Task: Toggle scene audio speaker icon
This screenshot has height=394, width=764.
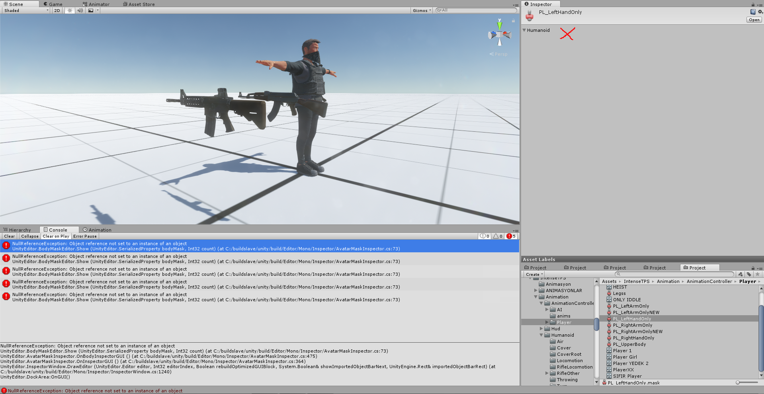Action: (x=80, y=10)
